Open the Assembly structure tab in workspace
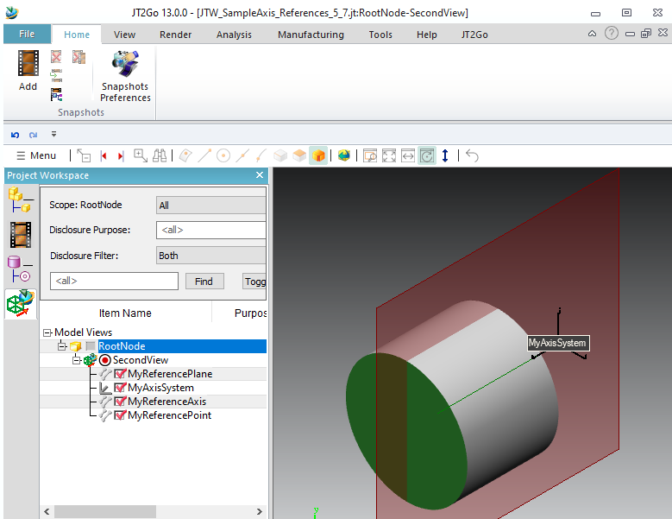The height and width of the screenshot is (519, 672). 20,199
